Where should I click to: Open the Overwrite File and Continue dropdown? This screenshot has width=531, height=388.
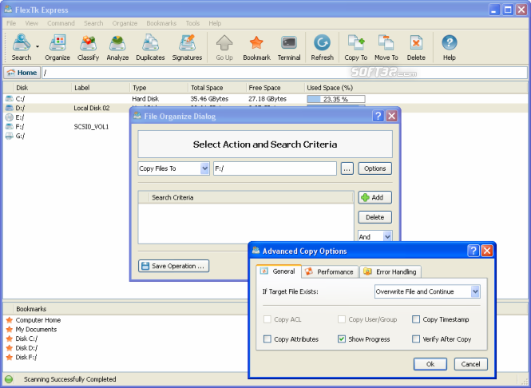(x=427, y=291)
